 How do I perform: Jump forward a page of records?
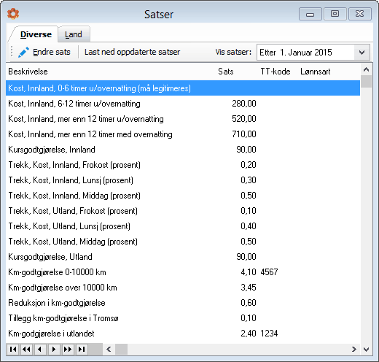[x=68, y=350]
